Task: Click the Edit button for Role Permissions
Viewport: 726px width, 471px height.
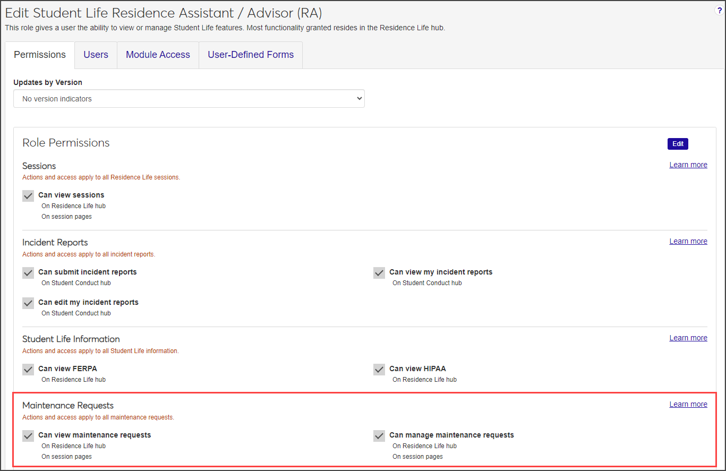Action: click(x=678, y=144)
